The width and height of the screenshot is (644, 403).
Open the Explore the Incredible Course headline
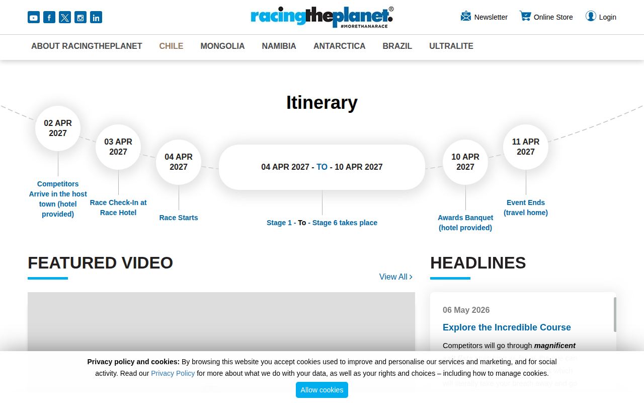[x=507, y=327]
